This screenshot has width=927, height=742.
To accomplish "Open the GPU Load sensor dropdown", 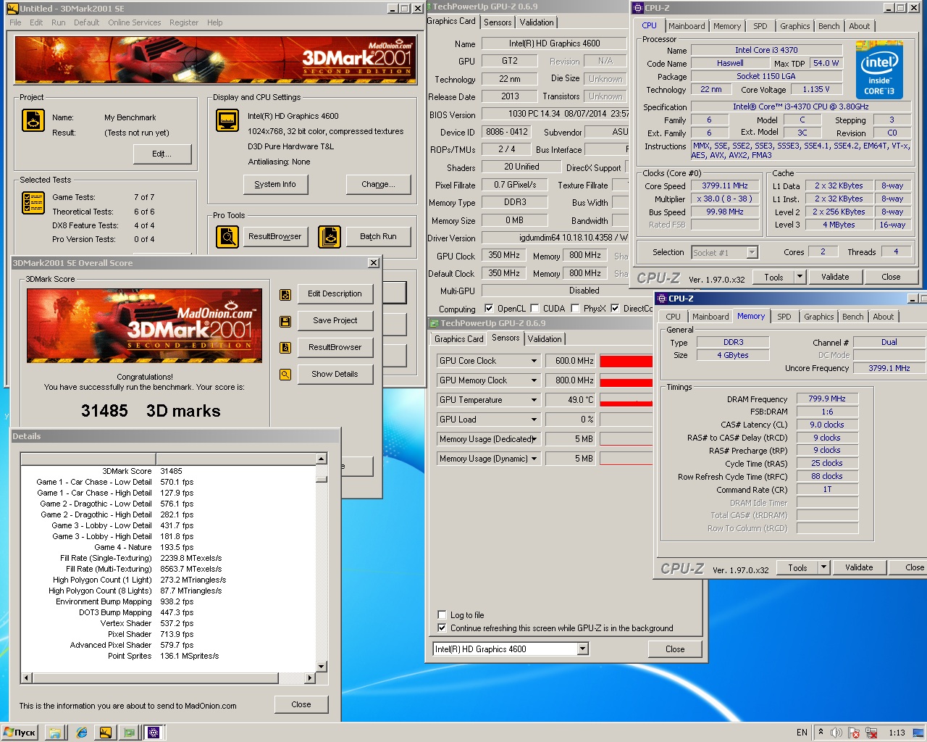I will click(534, 420).
